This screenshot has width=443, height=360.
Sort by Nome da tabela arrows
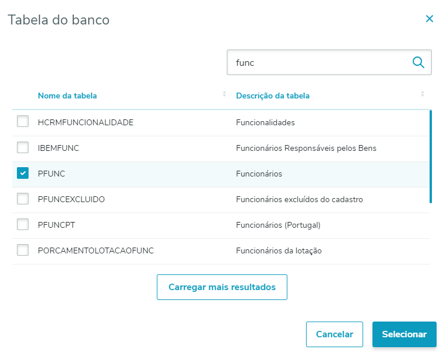[x=224, y=95]
